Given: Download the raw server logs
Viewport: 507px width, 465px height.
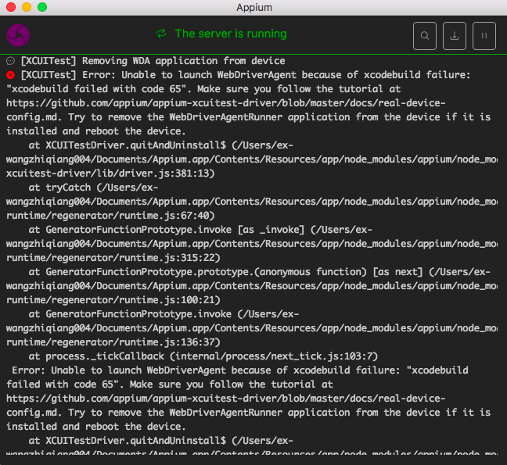Looking at the screenshot, I should 455,36.
